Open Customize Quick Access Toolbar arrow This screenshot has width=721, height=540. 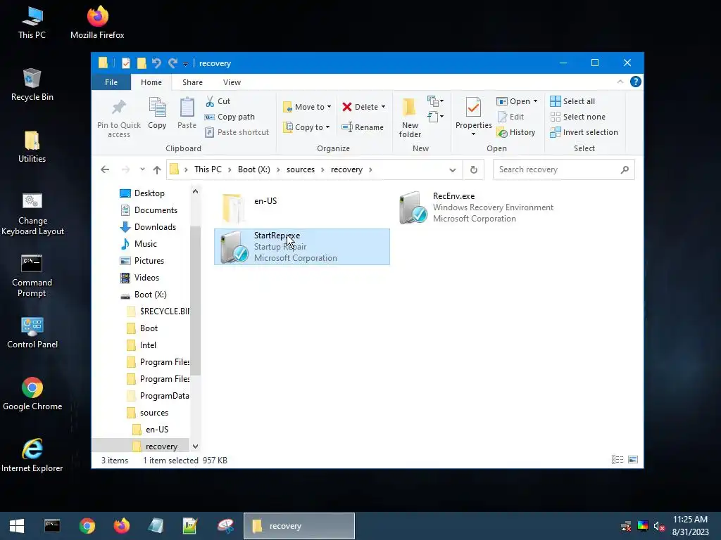pos(185,64)
